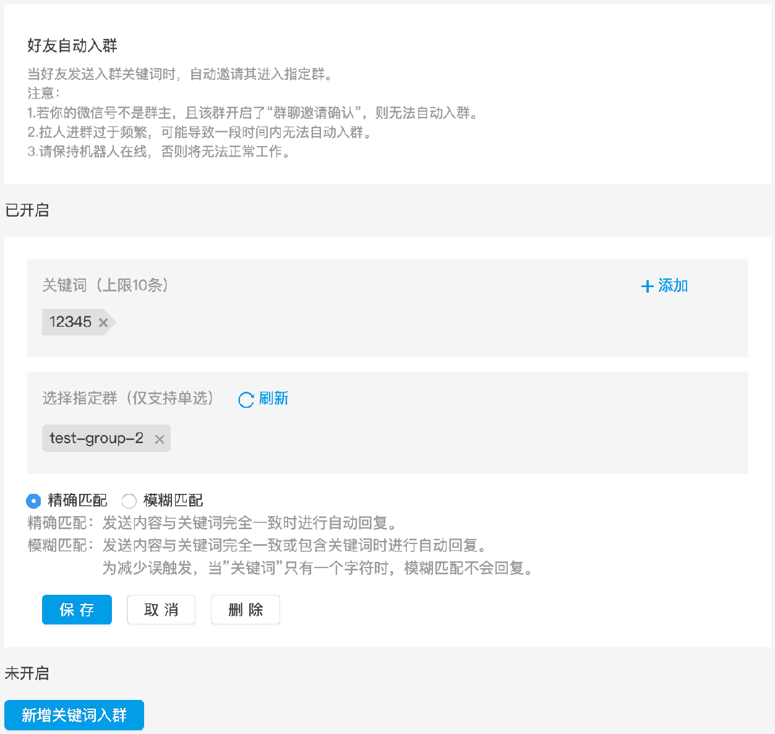Screen dimensions: 775x734
Task: Click the 模糊匹配 label text
Action: [x=173, y=500]
